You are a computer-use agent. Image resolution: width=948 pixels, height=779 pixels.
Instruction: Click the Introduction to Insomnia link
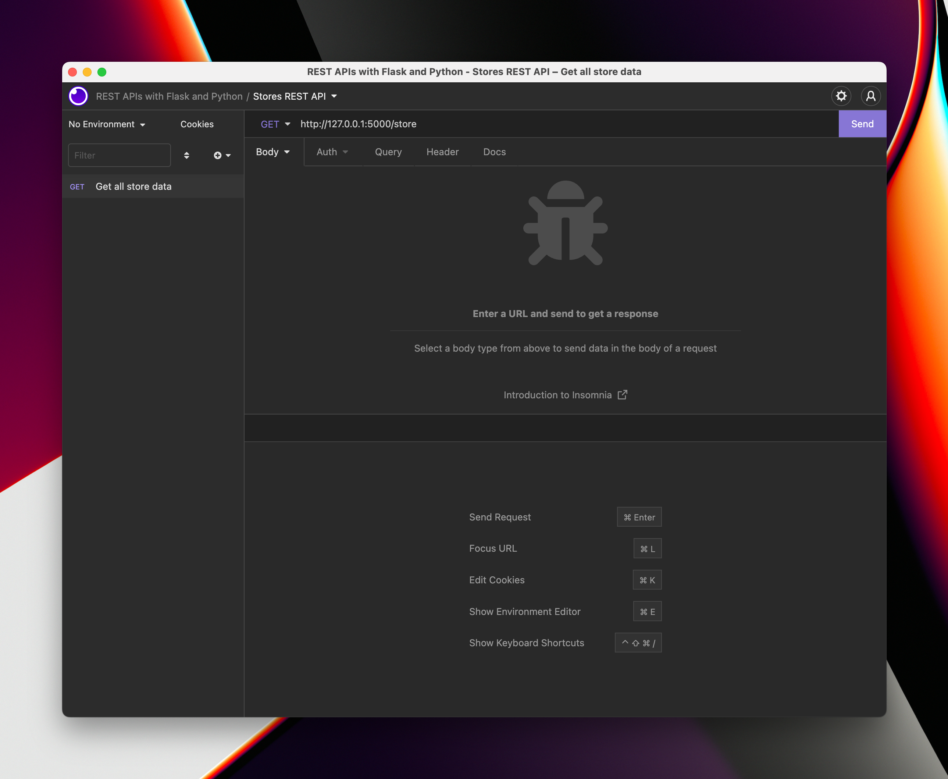point(564,395)
